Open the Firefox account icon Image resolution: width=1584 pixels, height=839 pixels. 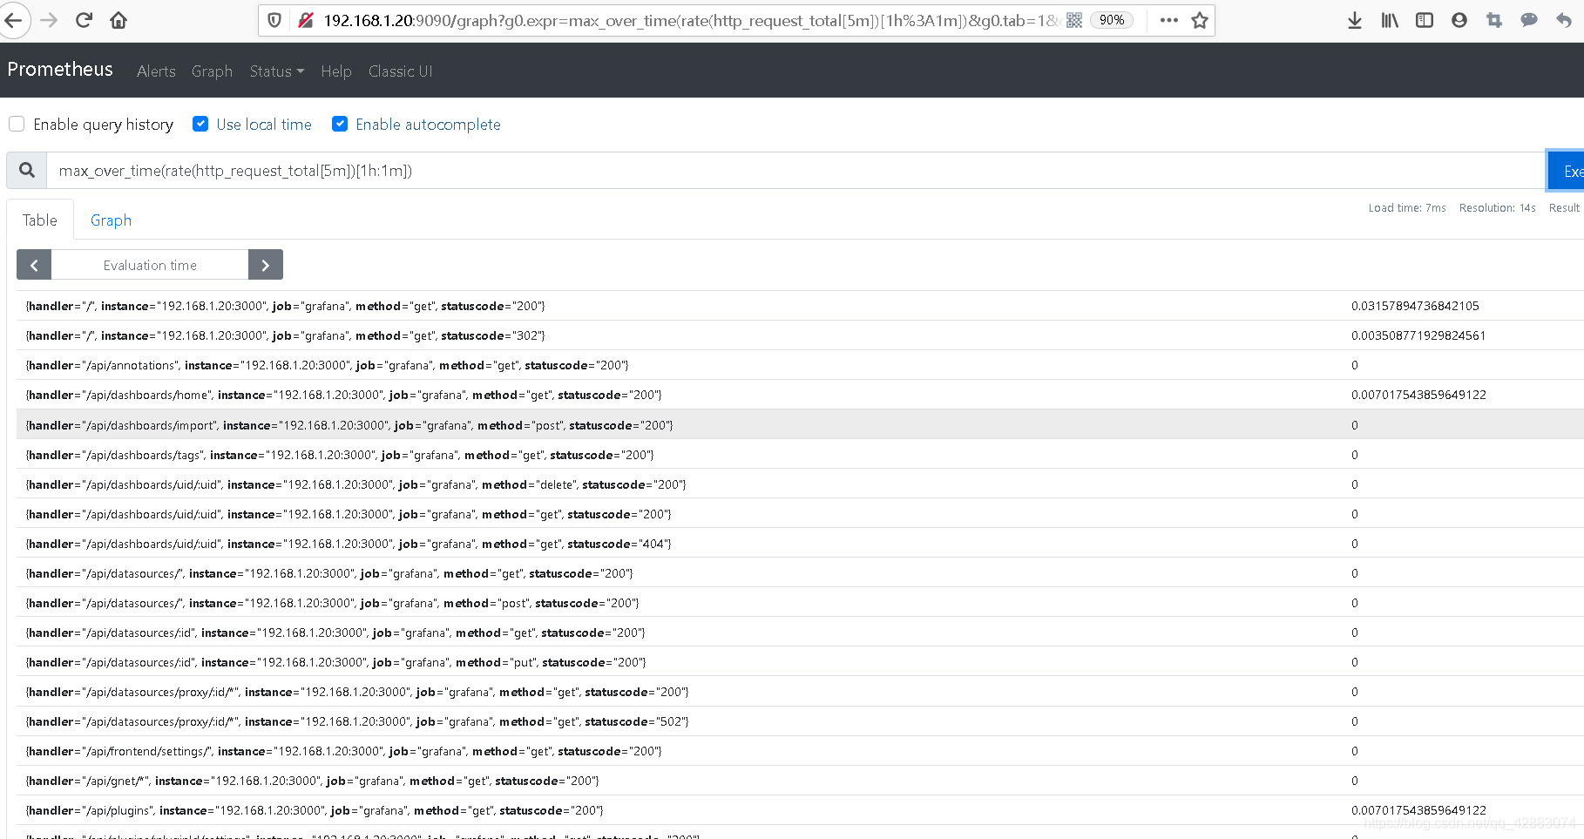[x=1459, y=20]
